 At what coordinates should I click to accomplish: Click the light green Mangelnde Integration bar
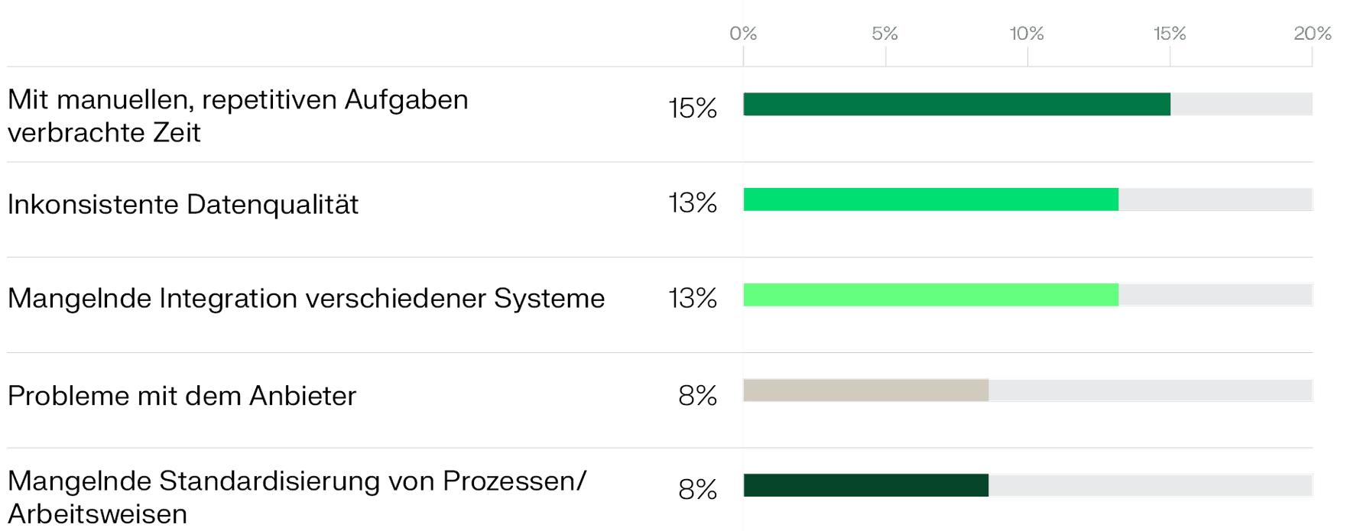930,295
